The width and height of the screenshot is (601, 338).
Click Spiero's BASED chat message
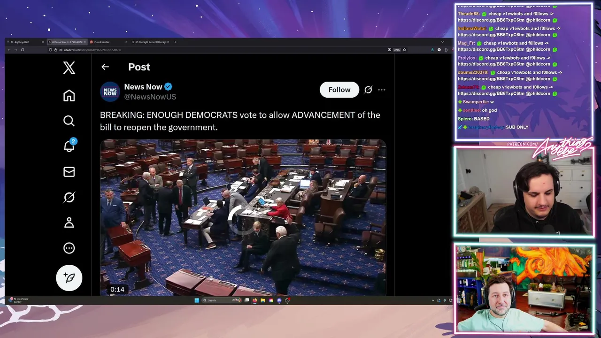474,119
